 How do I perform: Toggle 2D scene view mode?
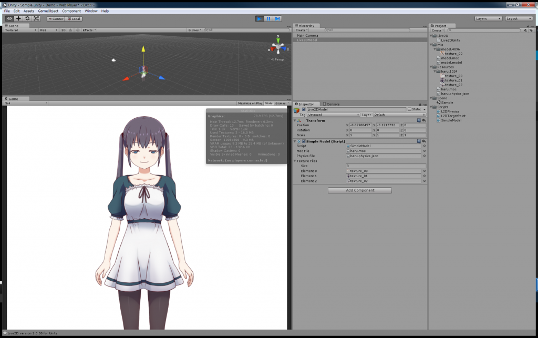(64, 30)
